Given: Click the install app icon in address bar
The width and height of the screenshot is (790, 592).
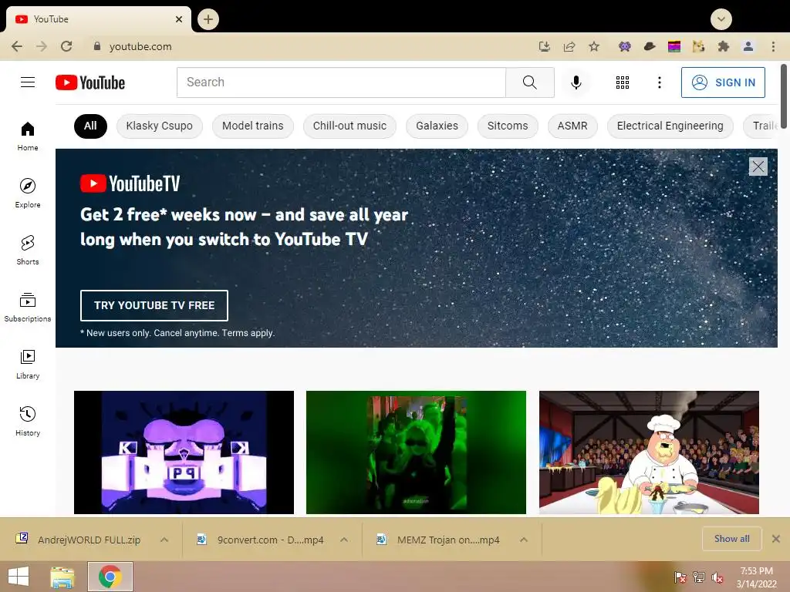Looking at the screenshot, I should (x=544, y=47).
